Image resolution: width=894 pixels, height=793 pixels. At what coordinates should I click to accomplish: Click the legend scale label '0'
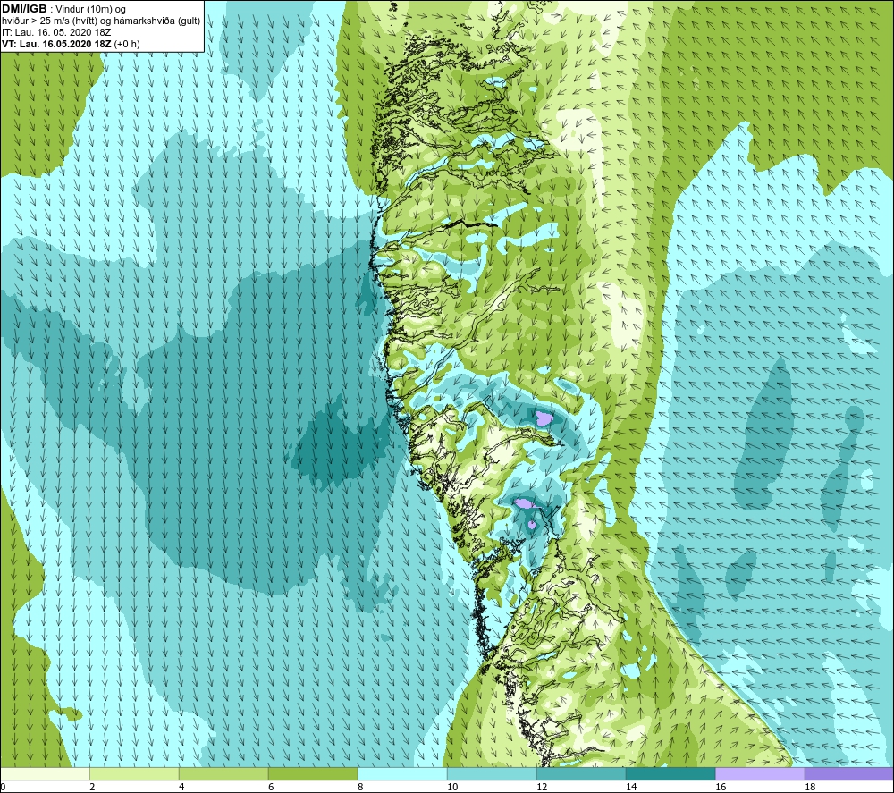tap(3, 787)
